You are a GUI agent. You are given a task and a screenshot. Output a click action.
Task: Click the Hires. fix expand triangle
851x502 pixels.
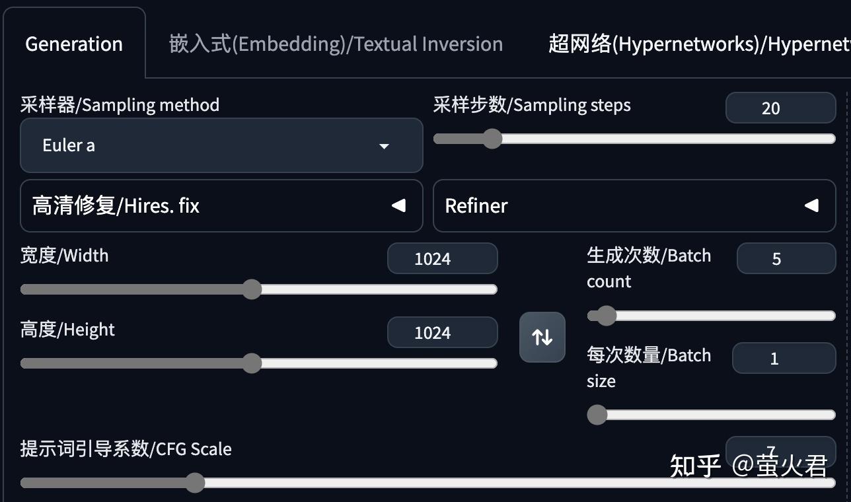[398, 205]
